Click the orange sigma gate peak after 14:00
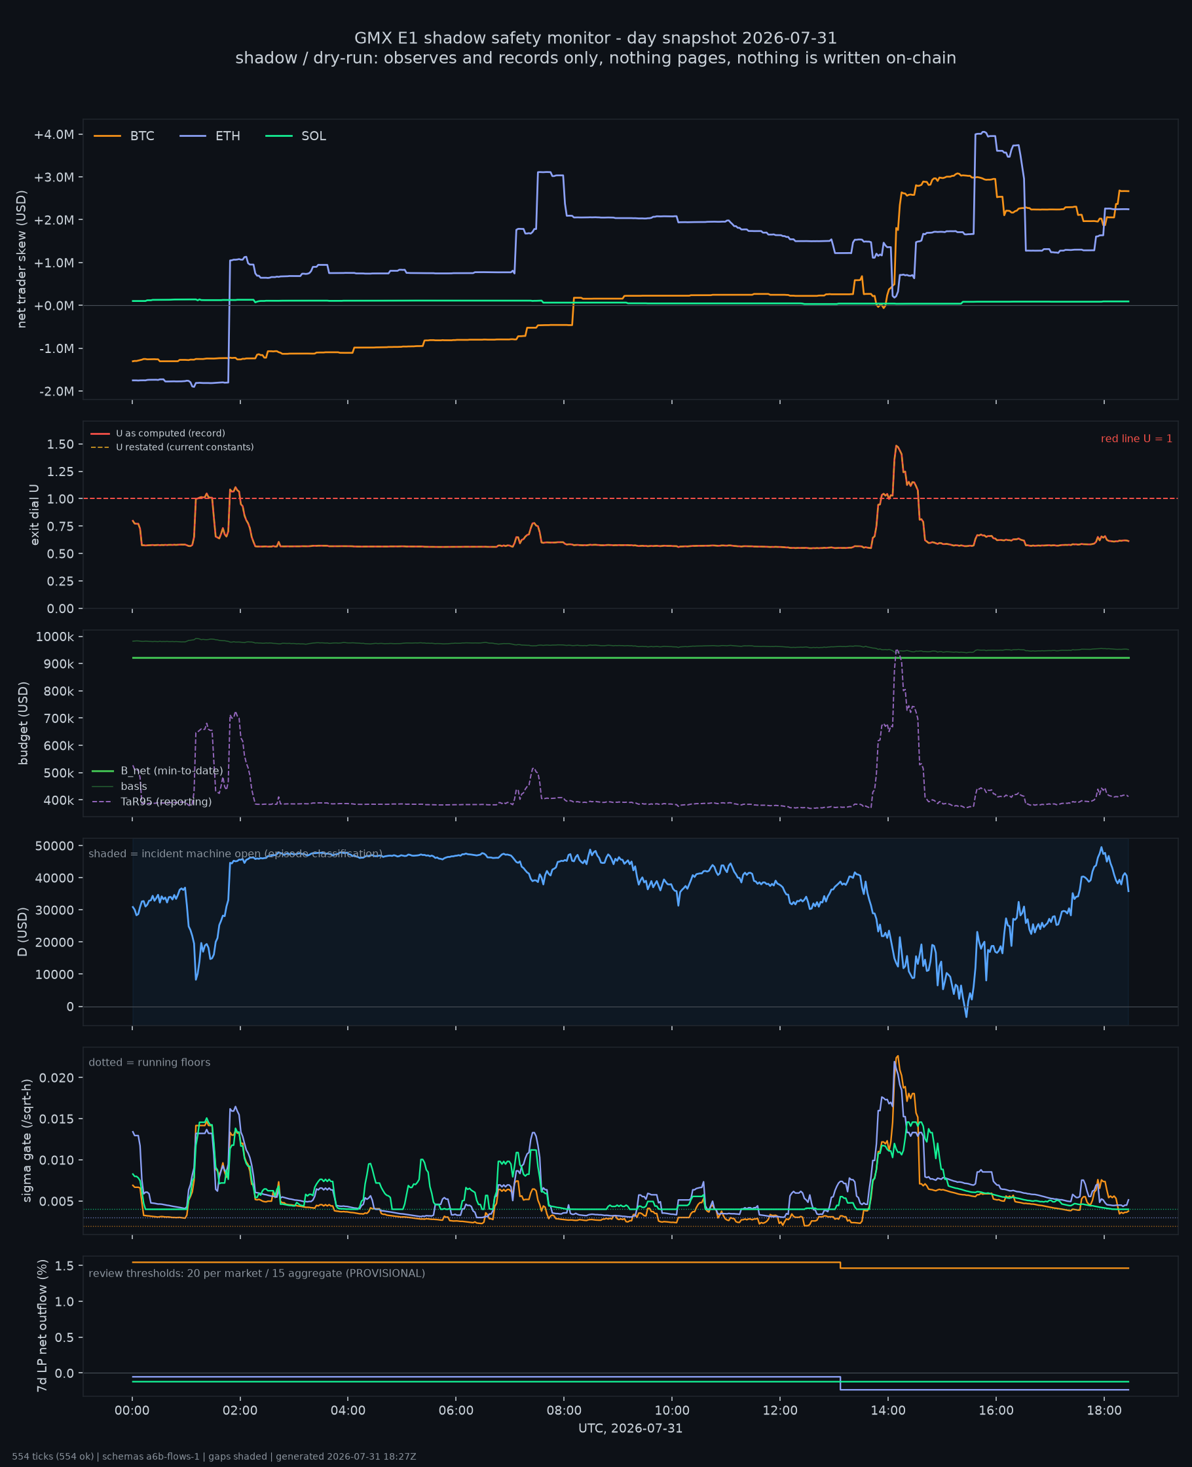Viewport: 1192px width, 1467px height. [898, 1056]
